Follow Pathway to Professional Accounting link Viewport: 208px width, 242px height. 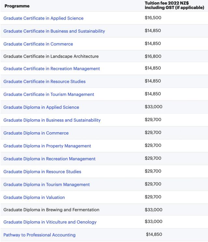pos(39,235)
